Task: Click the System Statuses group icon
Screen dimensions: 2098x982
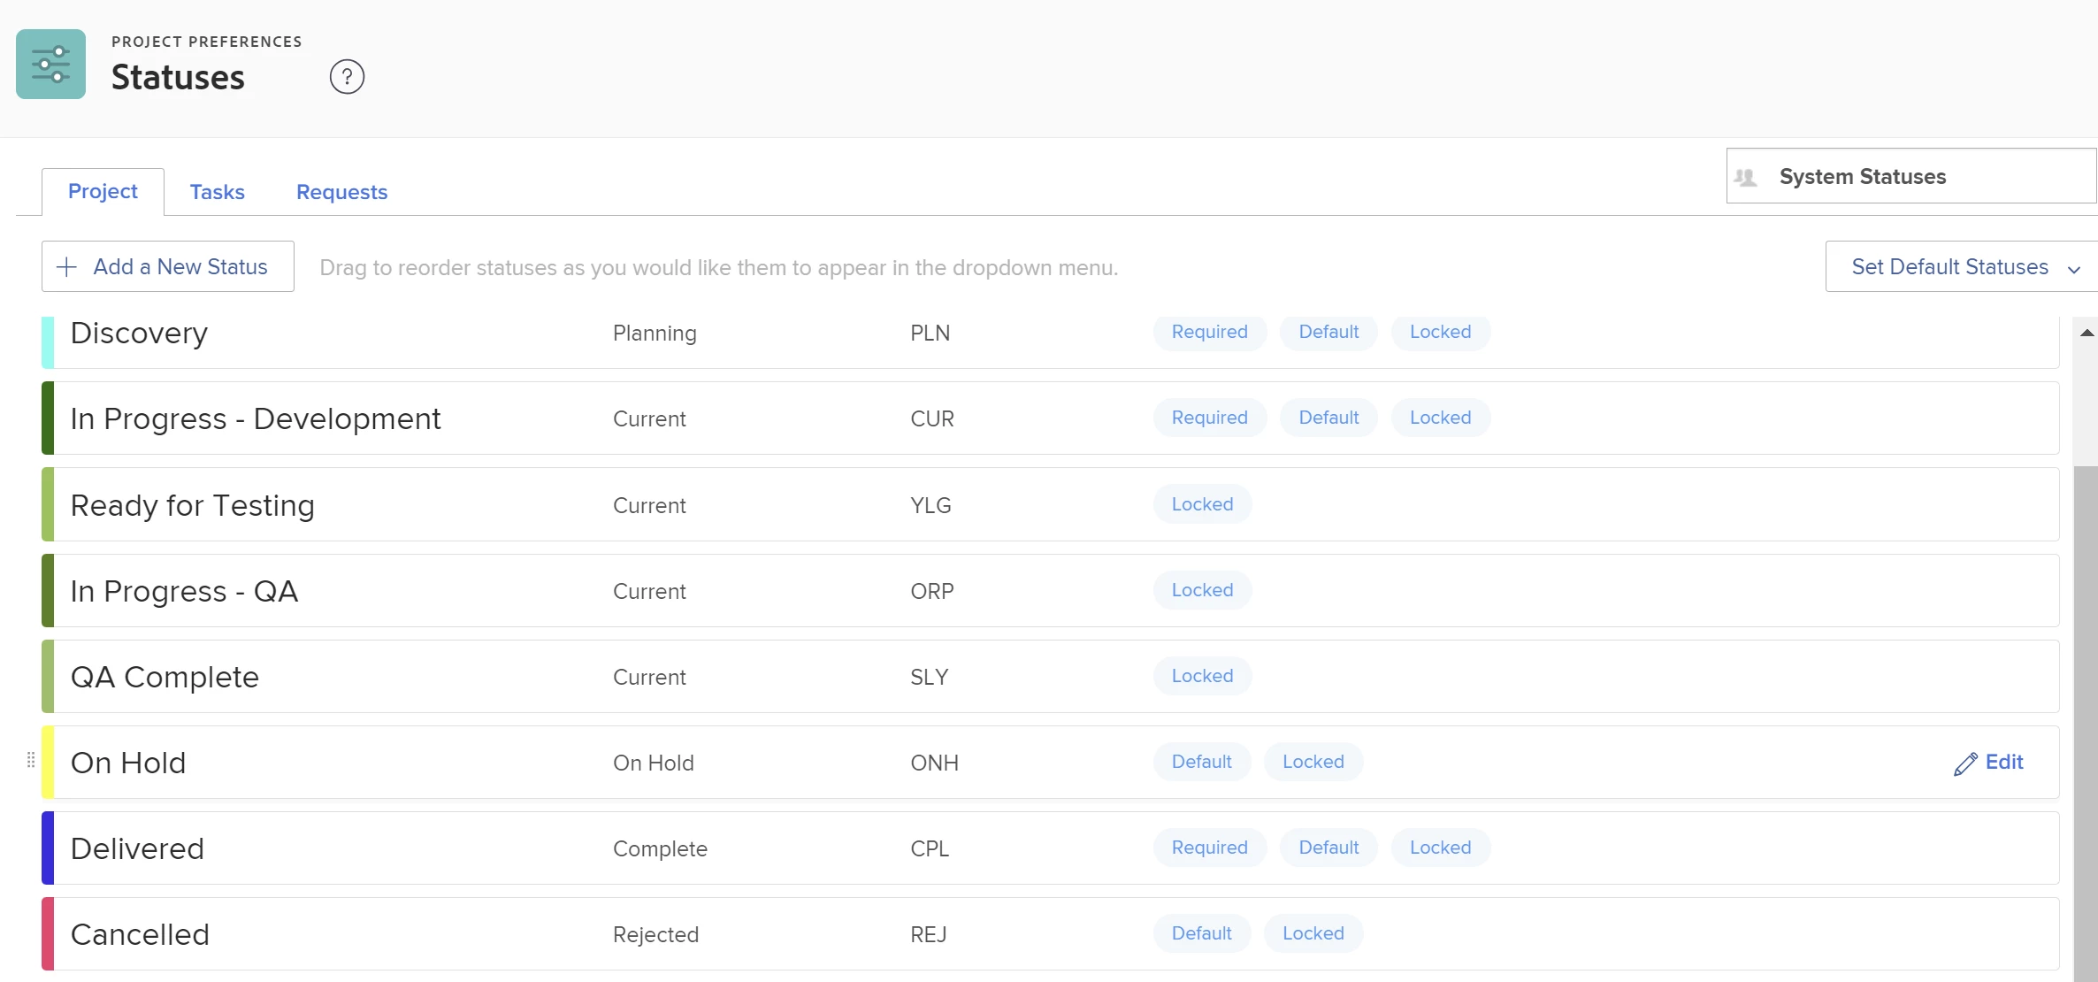Action: [x=1746, y=177]
